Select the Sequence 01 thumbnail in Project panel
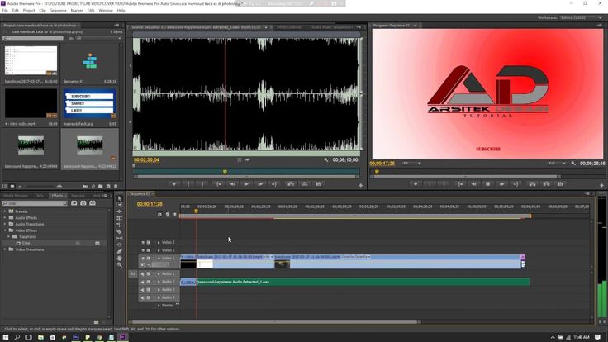Screen dimensions: 608x342 tap(89, 62)
